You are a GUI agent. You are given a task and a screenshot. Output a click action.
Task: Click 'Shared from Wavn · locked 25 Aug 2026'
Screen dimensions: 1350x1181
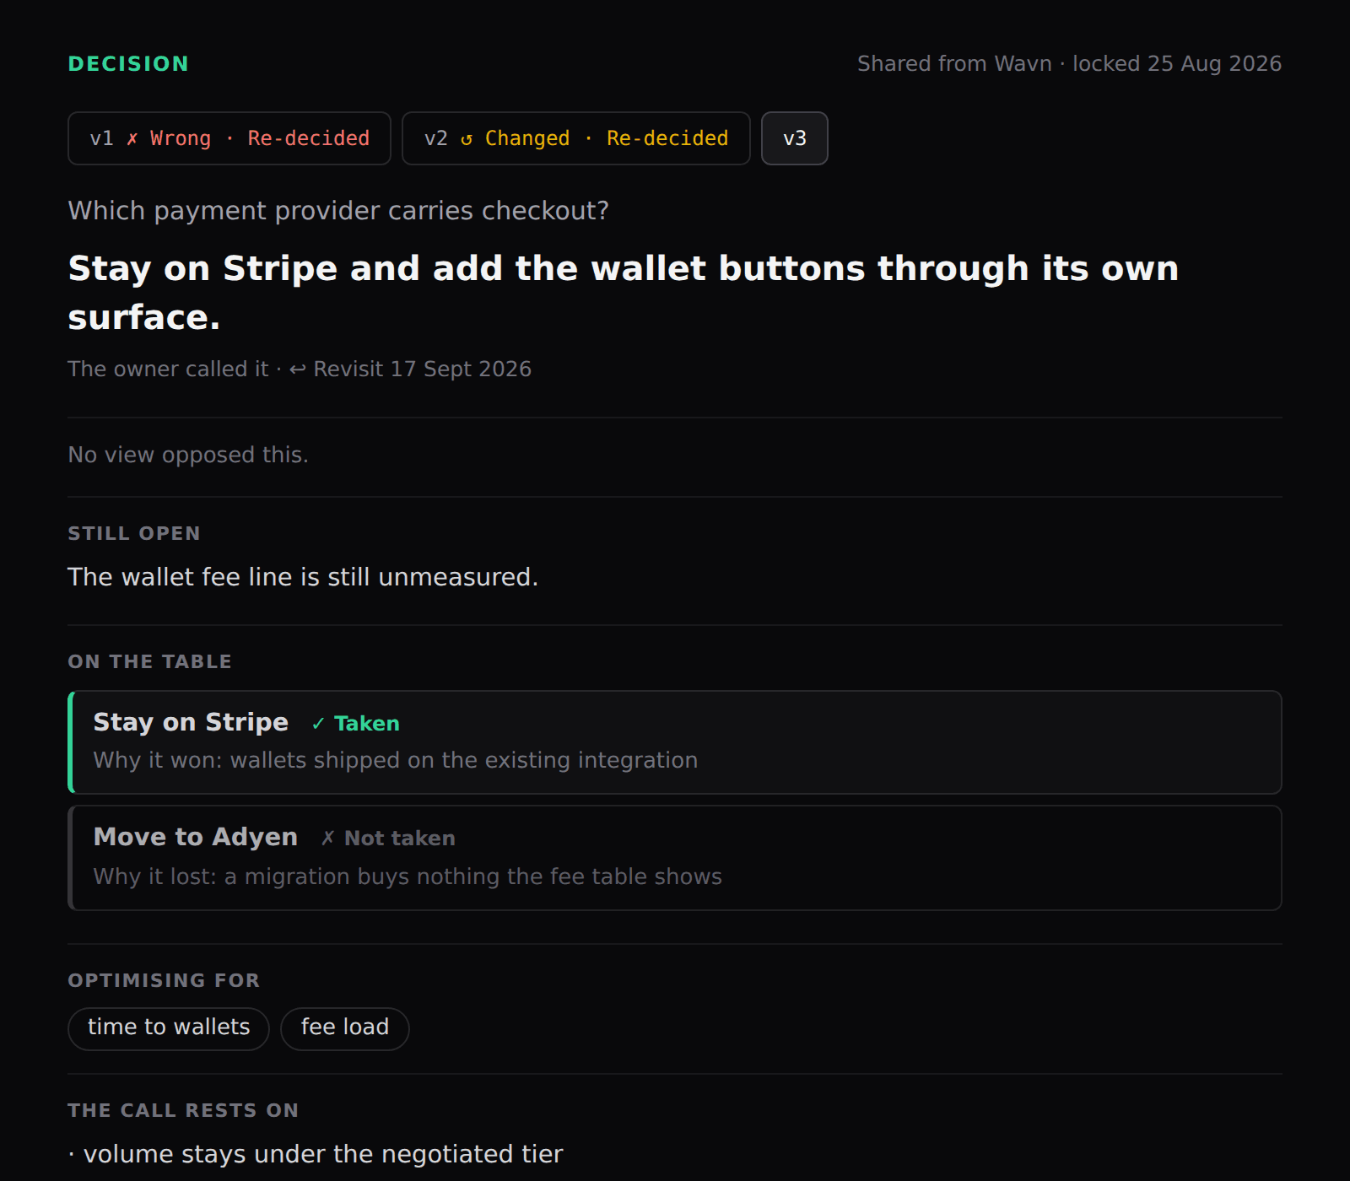(x=1070, y=64)
